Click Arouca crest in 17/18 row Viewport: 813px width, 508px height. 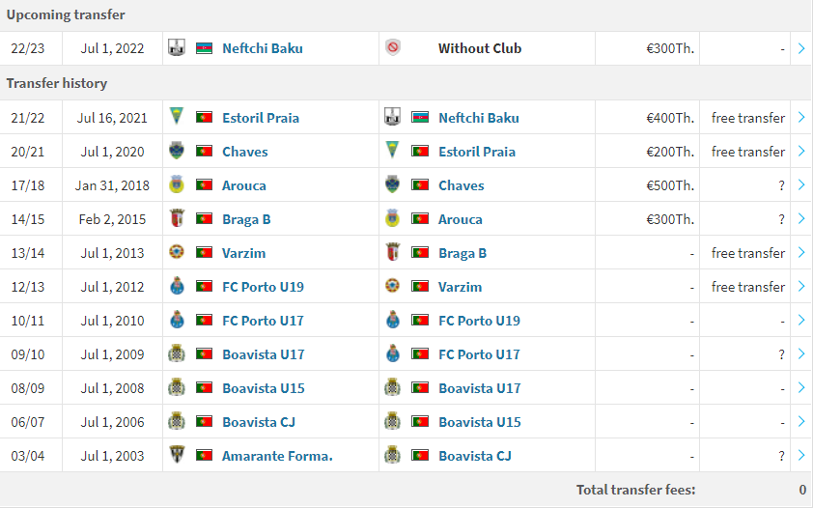point(177,184)
